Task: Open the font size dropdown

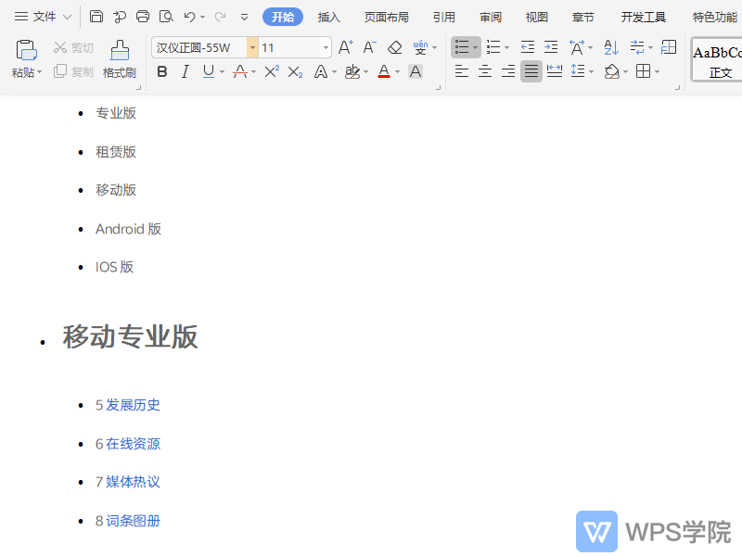Action: tap(325, 46)
